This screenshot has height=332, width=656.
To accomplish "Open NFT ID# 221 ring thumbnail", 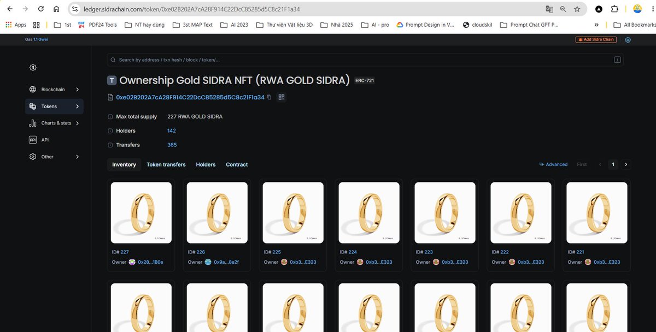I will point(597,212).
